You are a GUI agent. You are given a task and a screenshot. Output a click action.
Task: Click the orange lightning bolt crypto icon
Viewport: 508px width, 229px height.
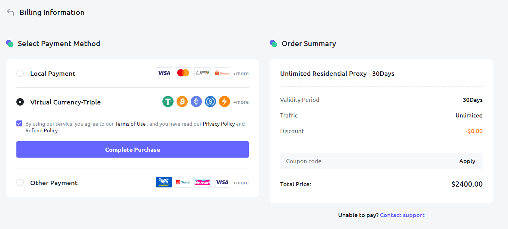pyautogui.click(x=225, y=101)
